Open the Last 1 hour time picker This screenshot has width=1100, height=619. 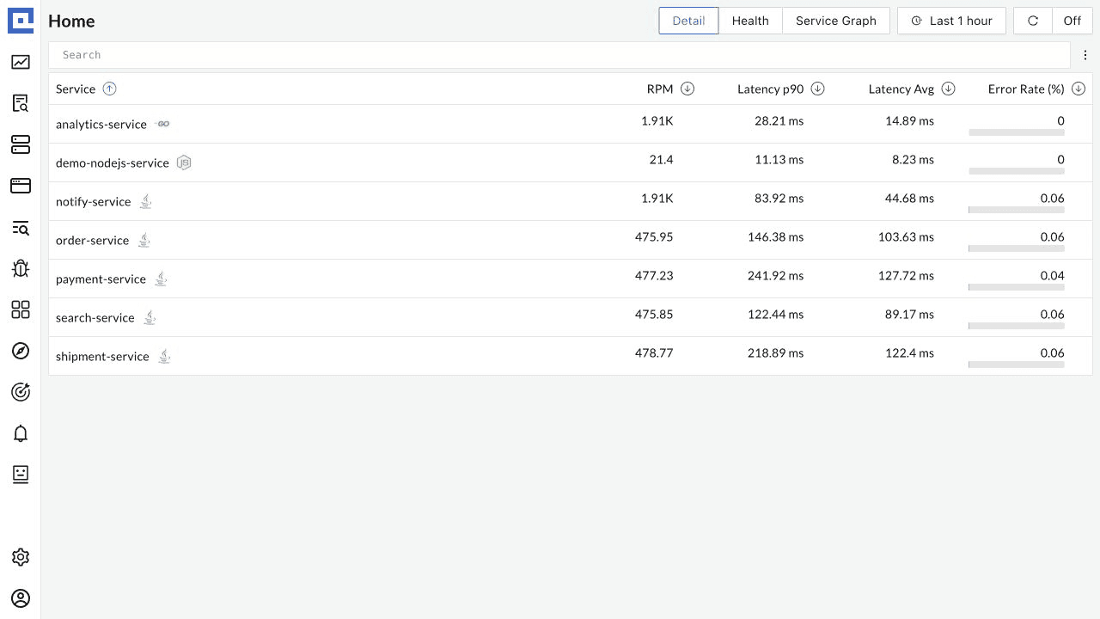pyautogui.click(x=951, y=21)
